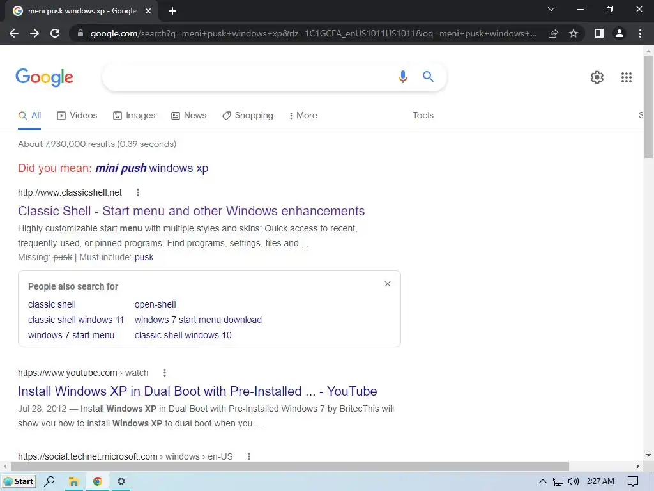Image resolution: width=654 pixels, height=491 pixels.
Task: Open a new browser tab
Action: [172, 11]
